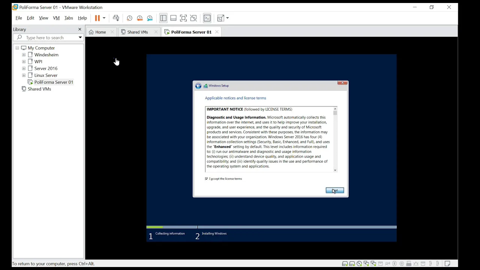
Task: Open the Tabs menu
Action: coord(69,18)
